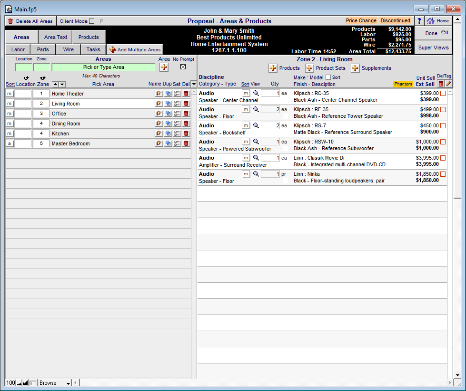
Task: Click the main window vertical scrollbar thumb
Action: (457, 112)
